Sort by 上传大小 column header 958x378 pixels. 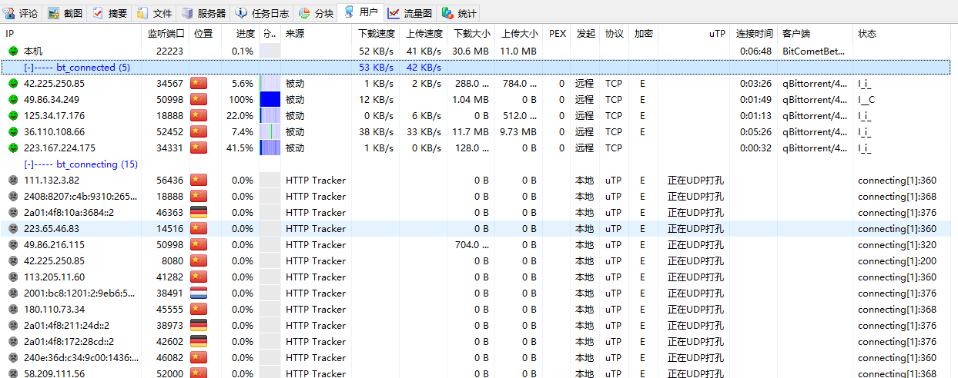[519, 34]
